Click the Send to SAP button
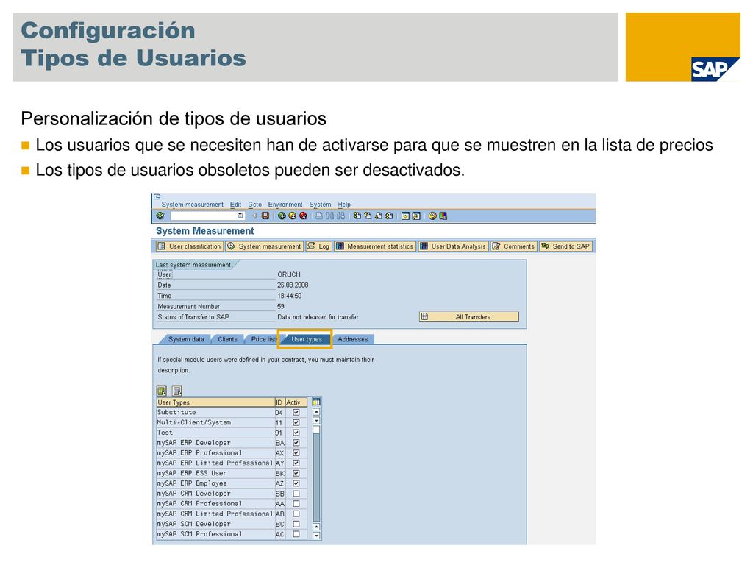The height and width of the screenshot is (565, 753). point(565,246)
